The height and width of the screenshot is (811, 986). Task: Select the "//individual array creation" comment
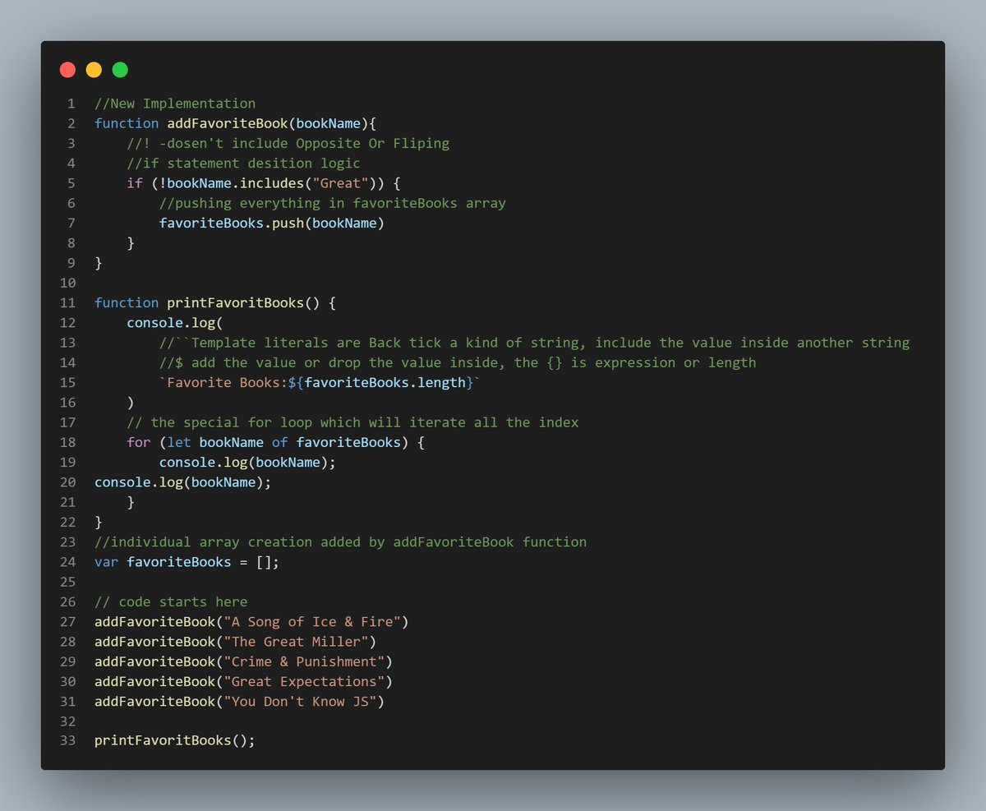pyautogui.click(x=341, y=541)
